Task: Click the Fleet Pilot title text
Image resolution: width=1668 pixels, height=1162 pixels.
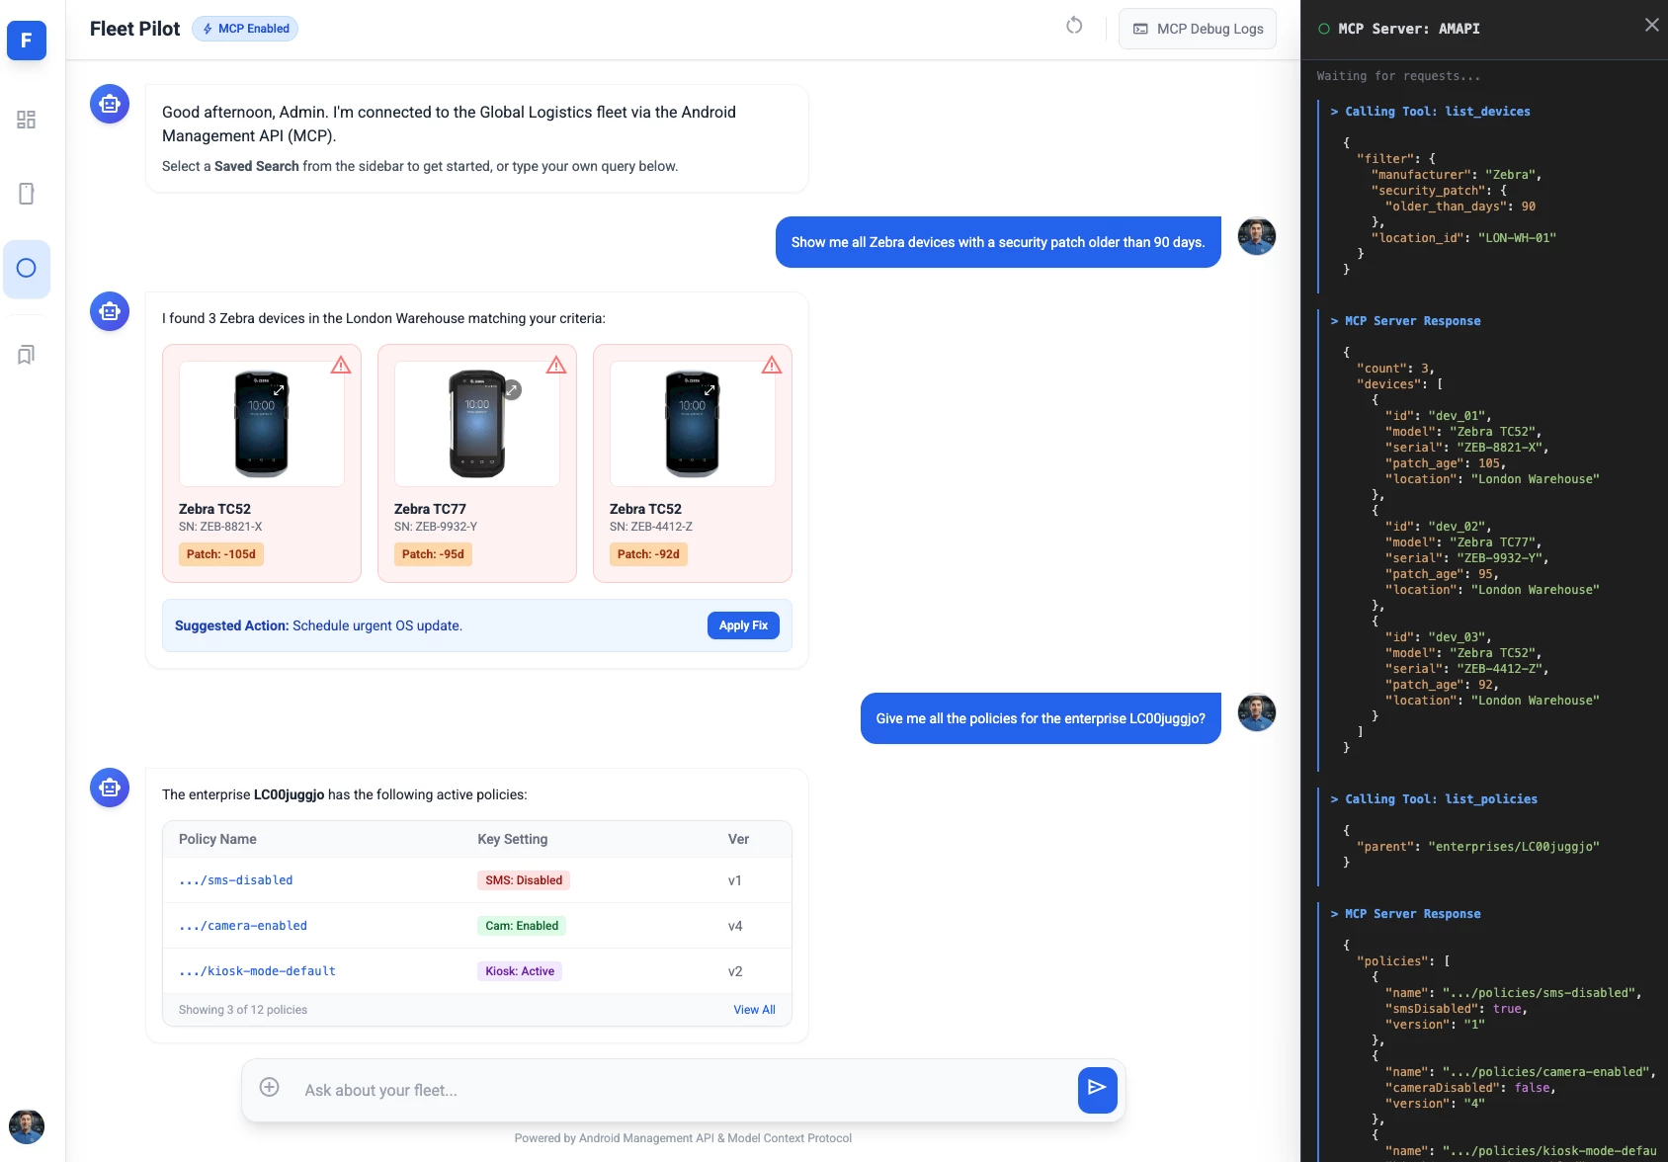Action: click(x=134, y=29)
